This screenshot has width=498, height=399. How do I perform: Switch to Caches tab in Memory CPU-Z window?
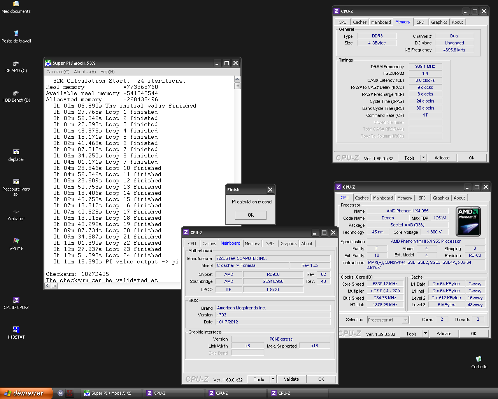click(x=359, y=22)
